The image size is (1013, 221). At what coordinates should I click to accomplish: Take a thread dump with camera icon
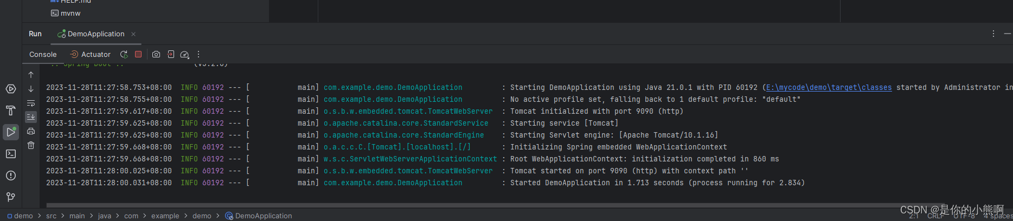(x=156, y=54)
